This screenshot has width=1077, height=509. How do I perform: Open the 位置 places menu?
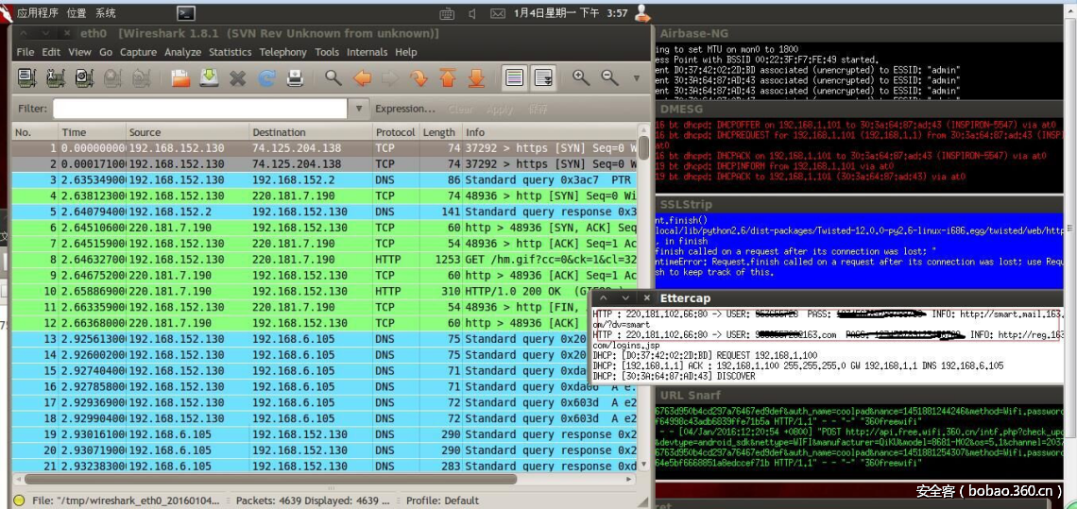(x=77, y=13)
